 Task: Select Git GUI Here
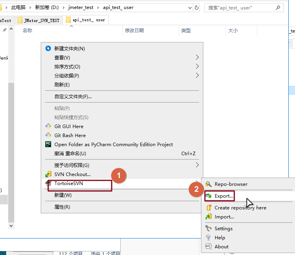[122, 126]
